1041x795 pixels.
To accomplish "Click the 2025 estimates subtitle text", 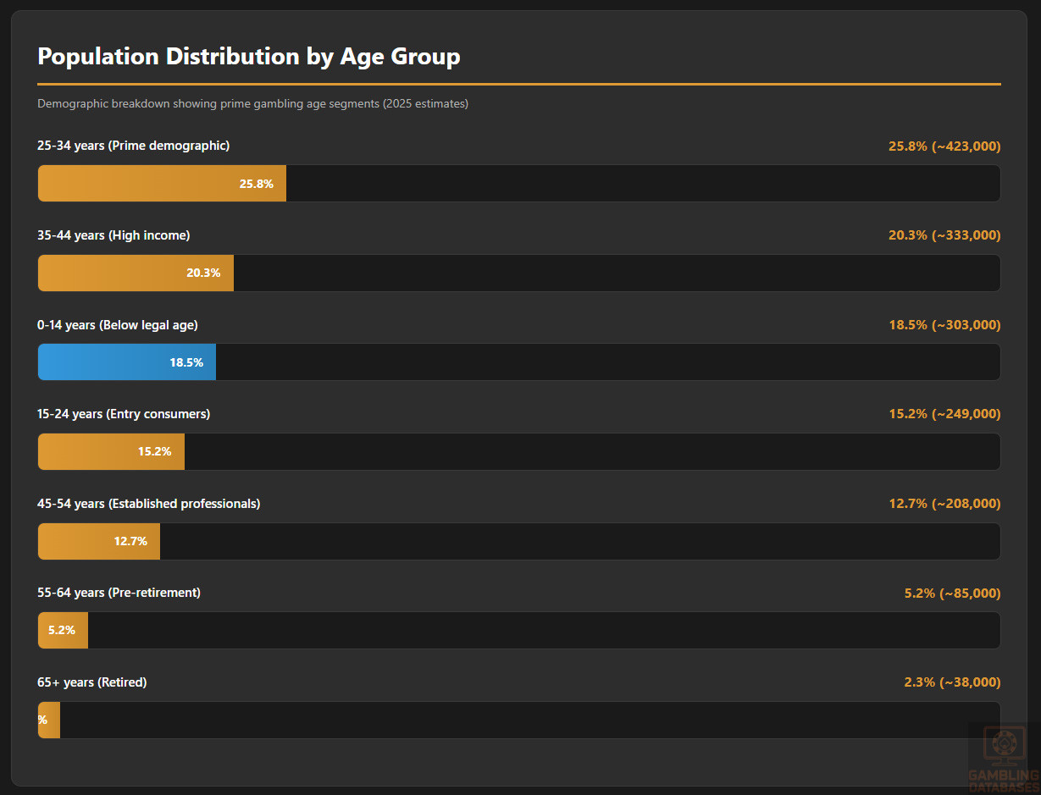I will (x=252, y=104).
